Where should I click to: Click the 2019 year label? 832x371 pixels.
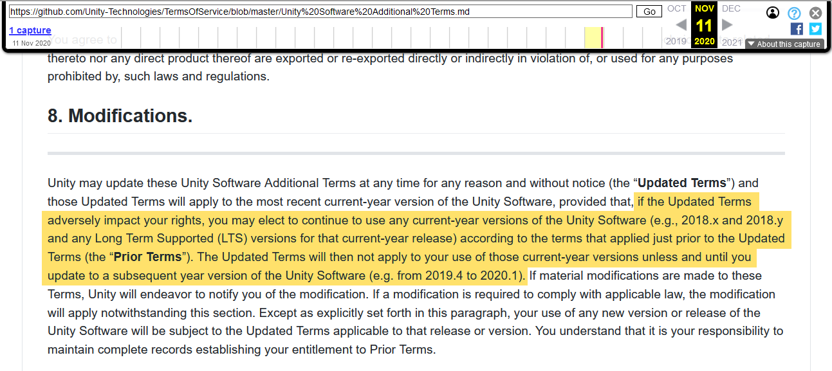(676, 42)
